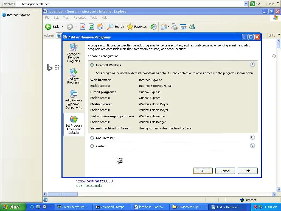281x211 pixels.
Task: Open the Back button history dropdown
Action: (x=62, y=27)
